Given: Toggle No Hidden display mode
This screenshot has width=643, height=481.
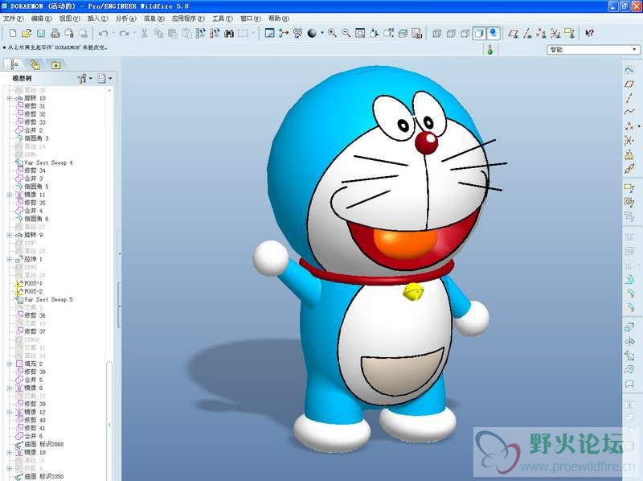Looking at the screenshot, I should [x=465, y=33].
